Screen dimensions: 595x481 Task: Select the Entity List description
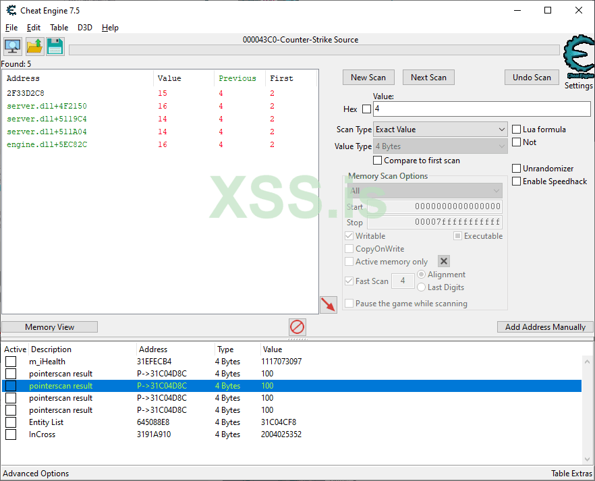click(x=47, y=422)
